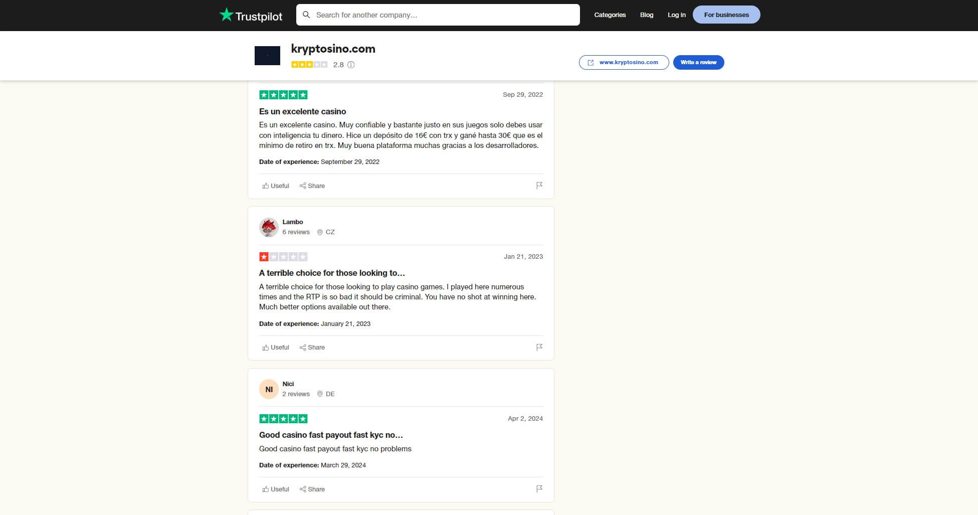Click the Log in link
Image resolution: width=978 pixels, height=515 pixels.
click(676, 15)
